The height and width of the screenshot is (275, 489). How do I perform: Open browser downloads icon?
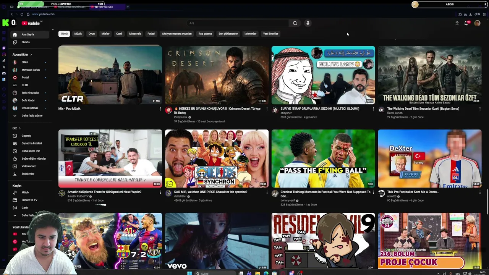click(470, 14)
